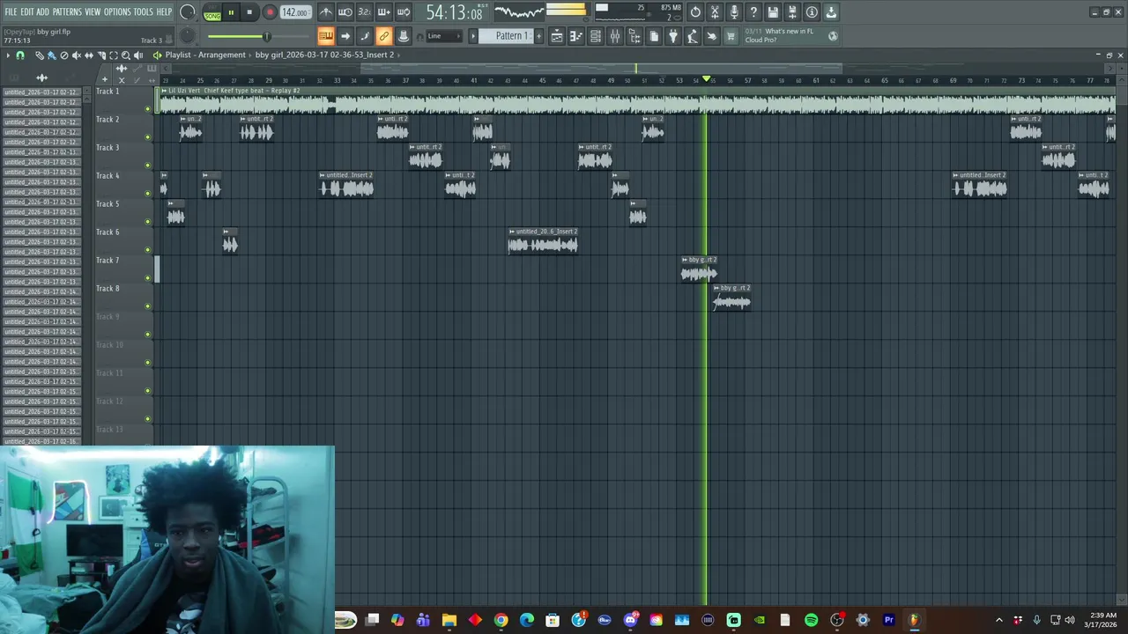Toggle loop recording icon
The width and height of the screenshot is (1128, 634).
coord(404,12)
